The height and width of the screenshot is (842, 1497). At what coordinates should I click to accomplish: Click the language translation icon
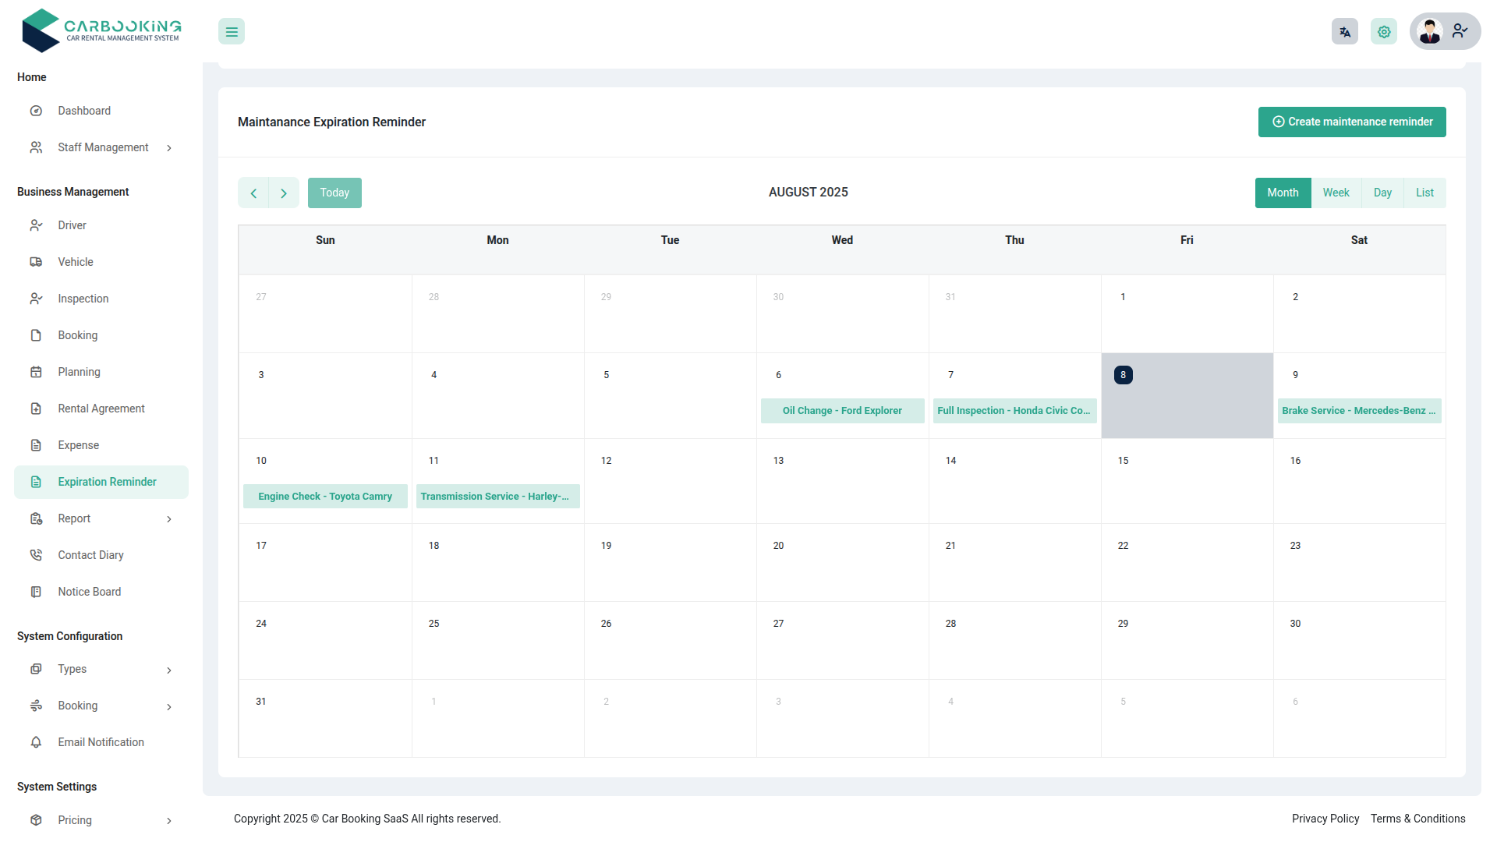pos(1344,31)
